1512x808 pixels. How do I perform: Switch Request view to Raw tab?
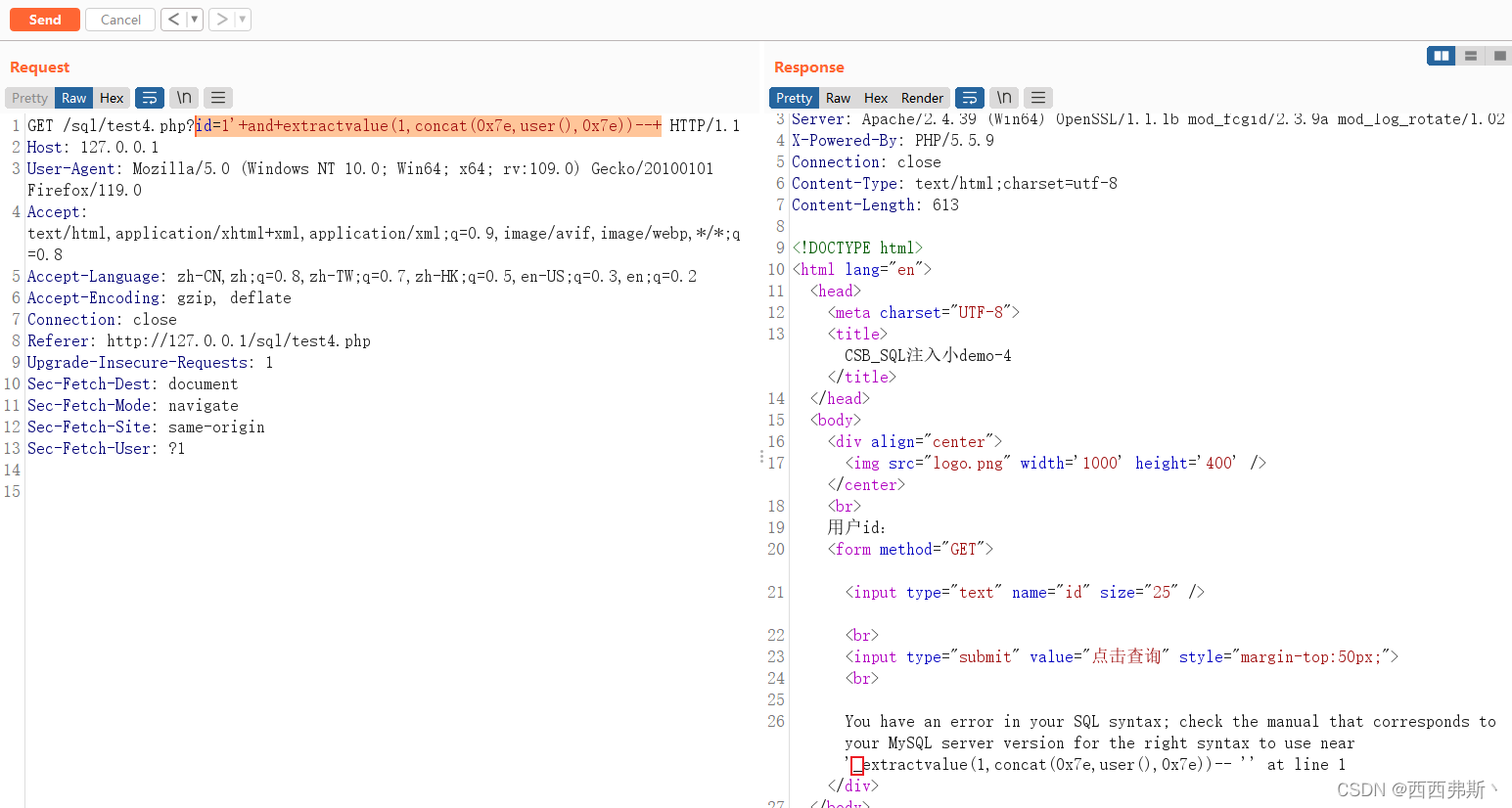tap(74, 98)
